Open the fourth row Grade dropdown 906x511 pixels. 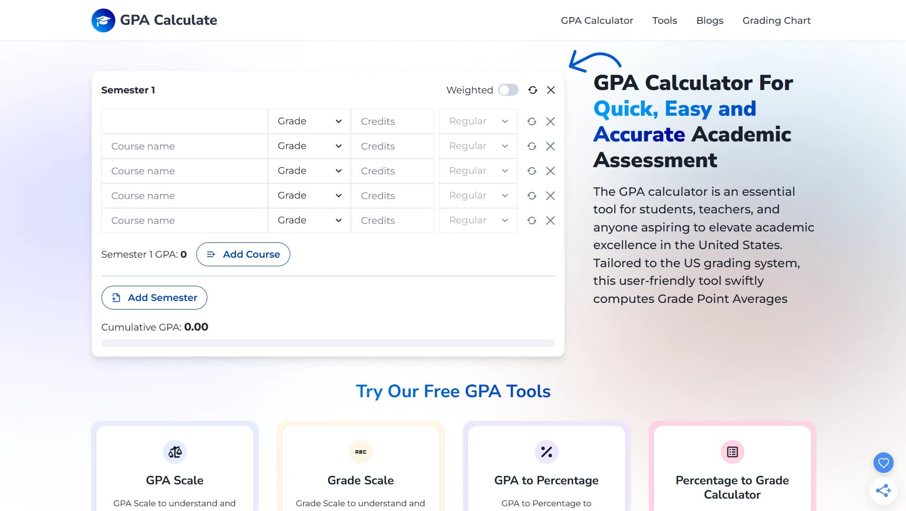click(309, 196)
